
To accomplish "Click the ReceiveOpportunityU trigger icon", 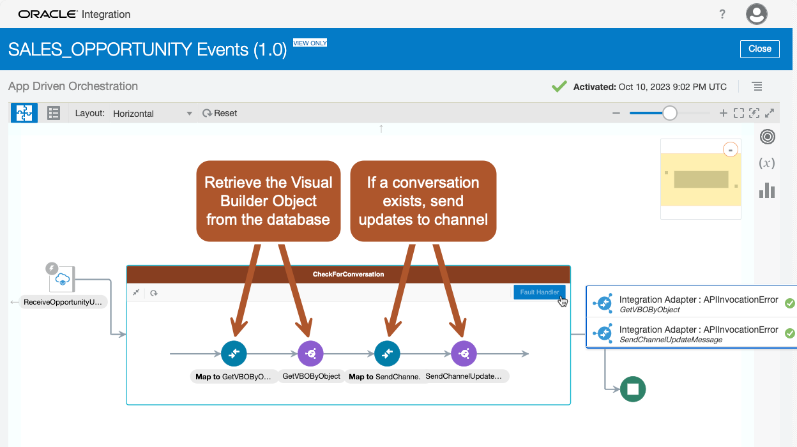I will point(63,279).
